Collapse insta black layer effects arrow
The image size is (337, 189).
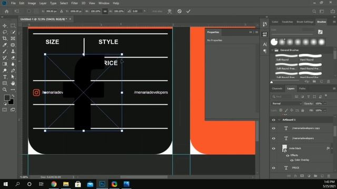(332, 148)
